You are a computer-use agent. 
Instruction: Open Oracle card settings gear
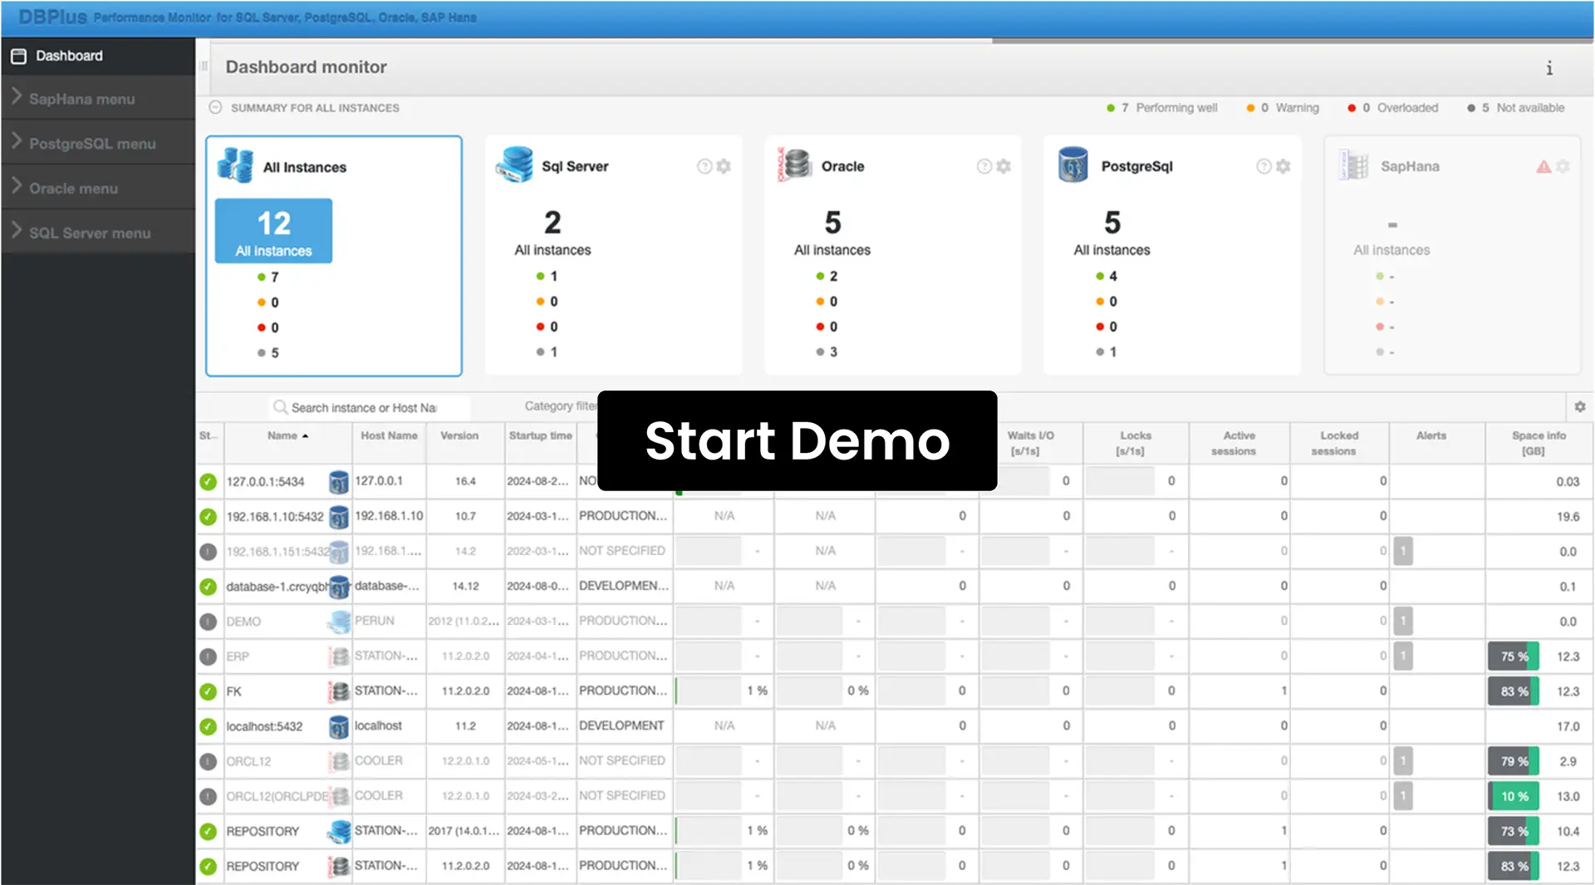(1004, 166)
